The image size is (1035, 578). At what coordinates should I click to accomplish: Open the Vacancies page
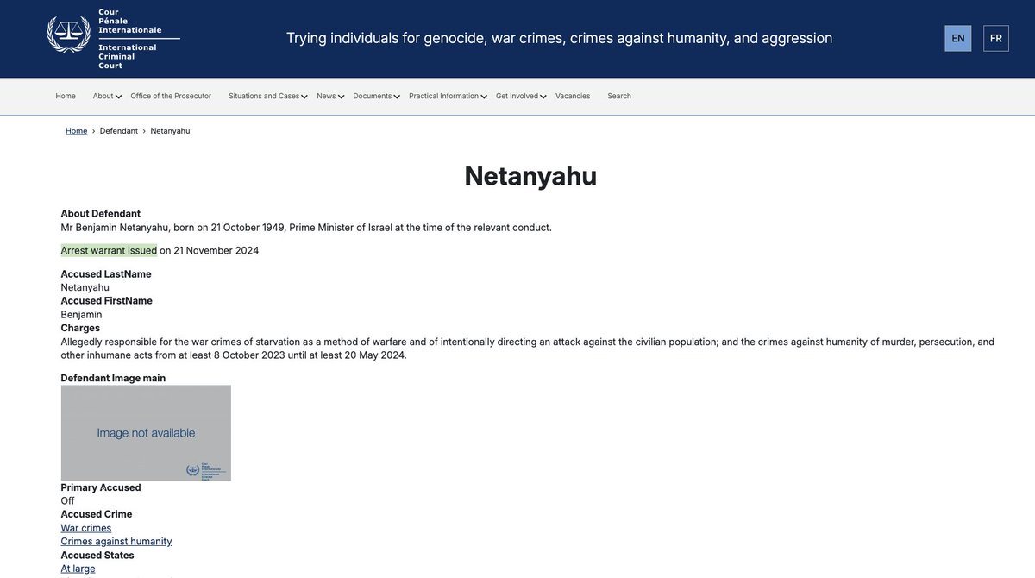click(573, 96)
